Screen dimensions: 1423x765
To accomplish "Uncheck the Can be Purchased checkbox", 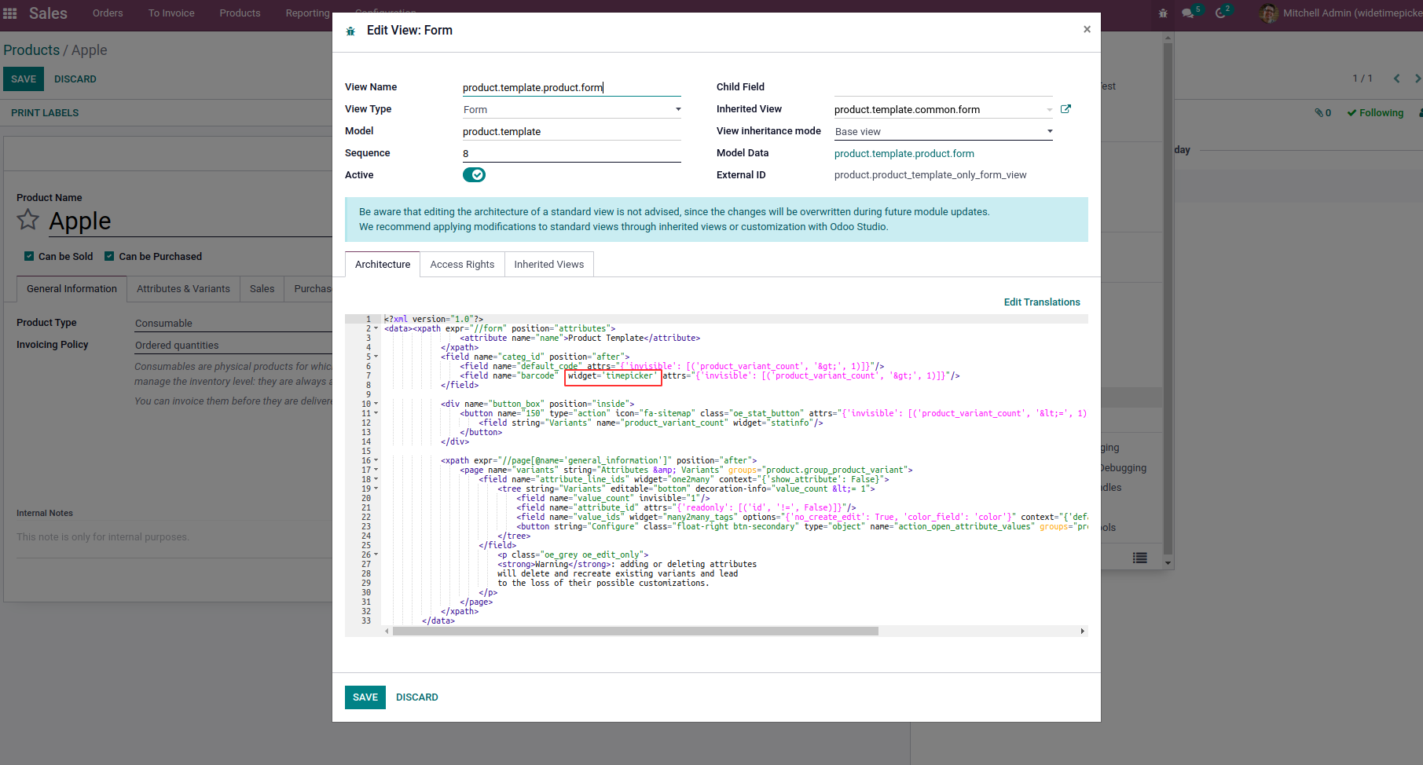I will [110, 256].
